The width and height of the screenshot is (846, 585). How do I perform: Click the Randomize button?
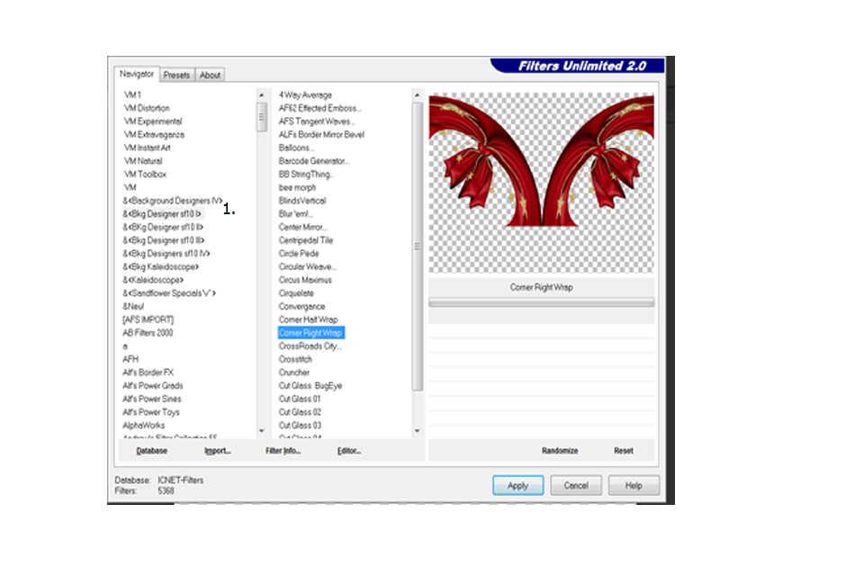tap(560, 451)
